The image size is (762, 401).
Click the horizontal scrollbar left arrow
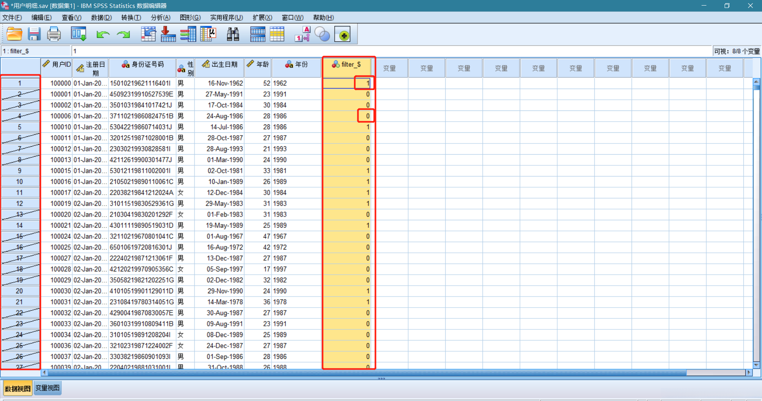click(x=44, y=372)
